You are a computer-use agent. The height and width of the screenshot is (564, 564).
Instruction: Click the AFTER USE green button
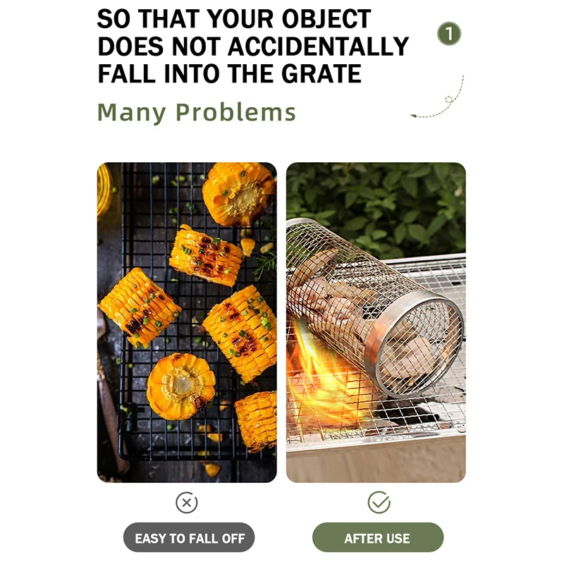point(378,538)
